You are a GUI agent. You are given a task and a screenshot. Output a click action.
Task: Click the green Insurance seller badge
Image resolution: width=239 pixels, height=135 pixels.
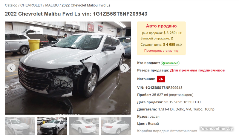(x=170, y=63)
